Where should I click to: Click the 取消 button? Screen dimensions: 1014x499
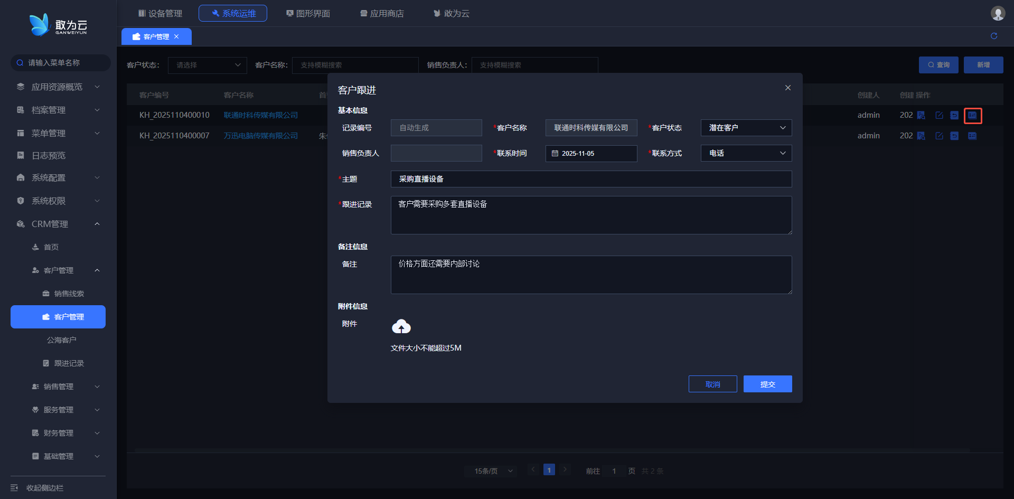point(712,384)
